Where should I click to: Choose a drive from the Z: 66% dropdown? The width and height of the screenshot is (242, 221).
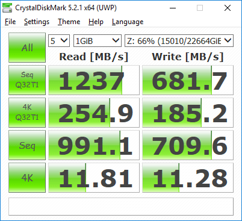pyautogui.click(x=179, y=41)
